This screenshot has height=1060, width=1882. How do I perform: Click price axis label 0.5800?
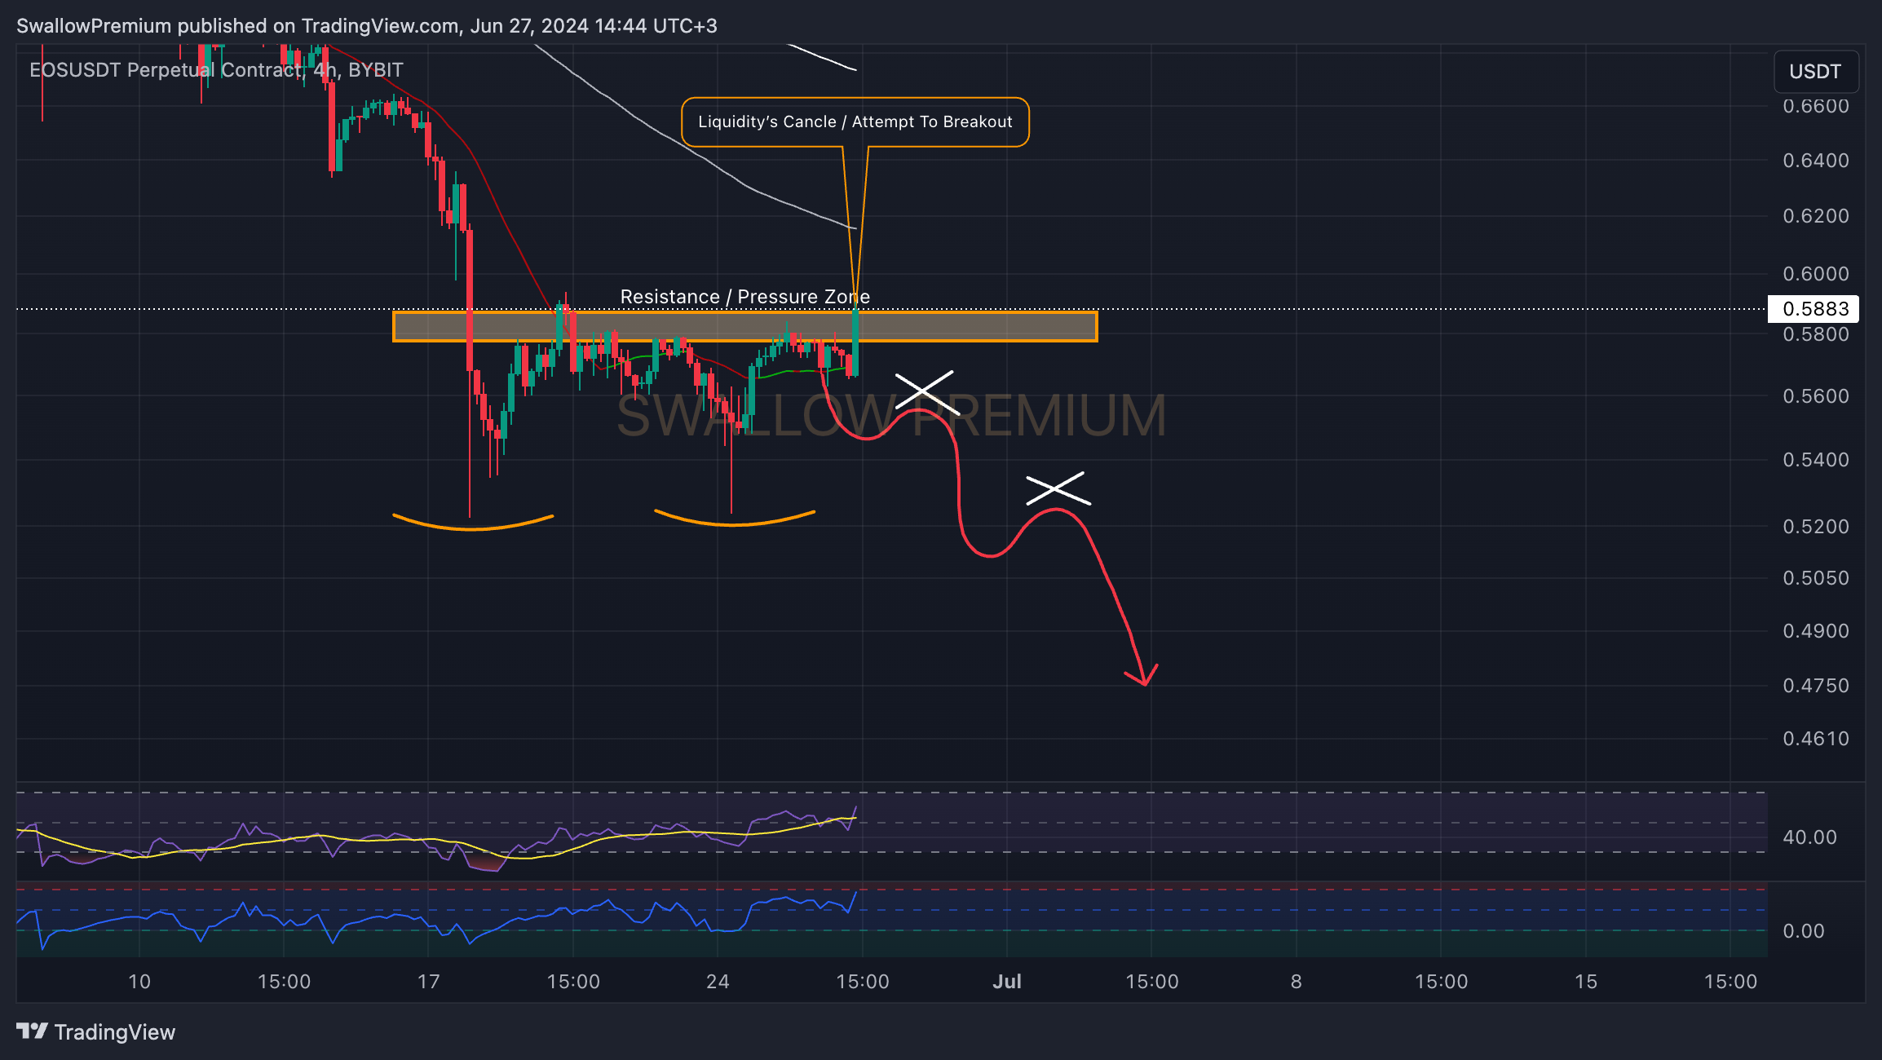click(x=1816, y=334)
